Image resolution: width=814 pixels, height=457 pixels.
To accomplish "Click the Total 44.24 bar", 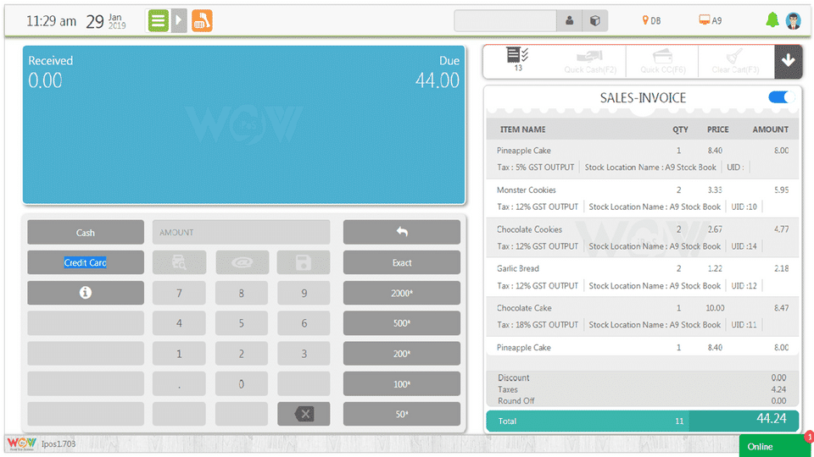I will coord(643,421).
